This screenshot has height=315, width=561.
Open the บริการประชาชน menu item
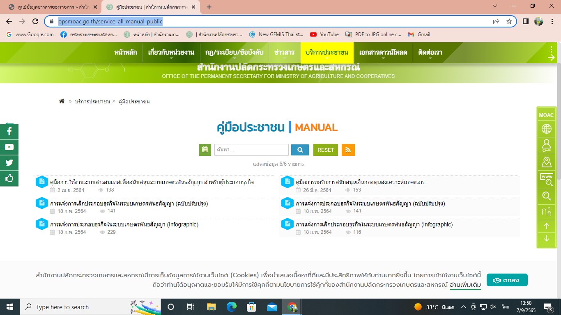coord(326,52)
